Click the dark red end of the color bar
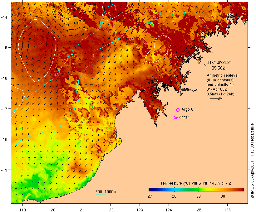This screenshot has width=256, height=212. [x=242, y=190]
